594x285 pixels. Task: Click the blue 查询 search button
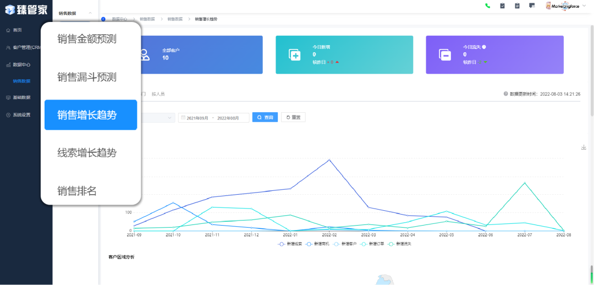(265, 117)
